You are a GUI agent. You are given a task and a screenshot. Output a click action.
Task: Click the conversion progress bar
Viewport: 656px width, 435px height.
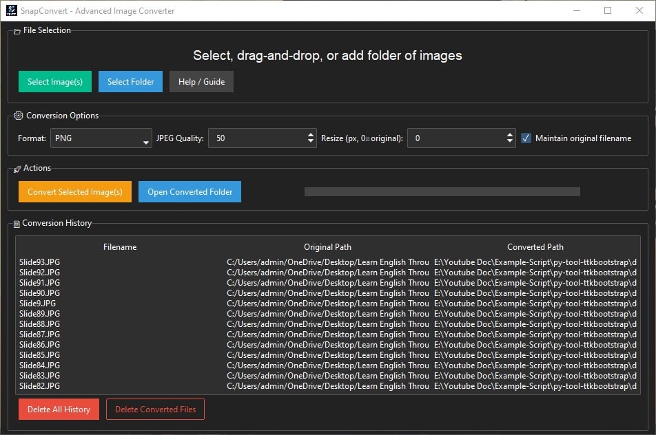tap(442, 192)
